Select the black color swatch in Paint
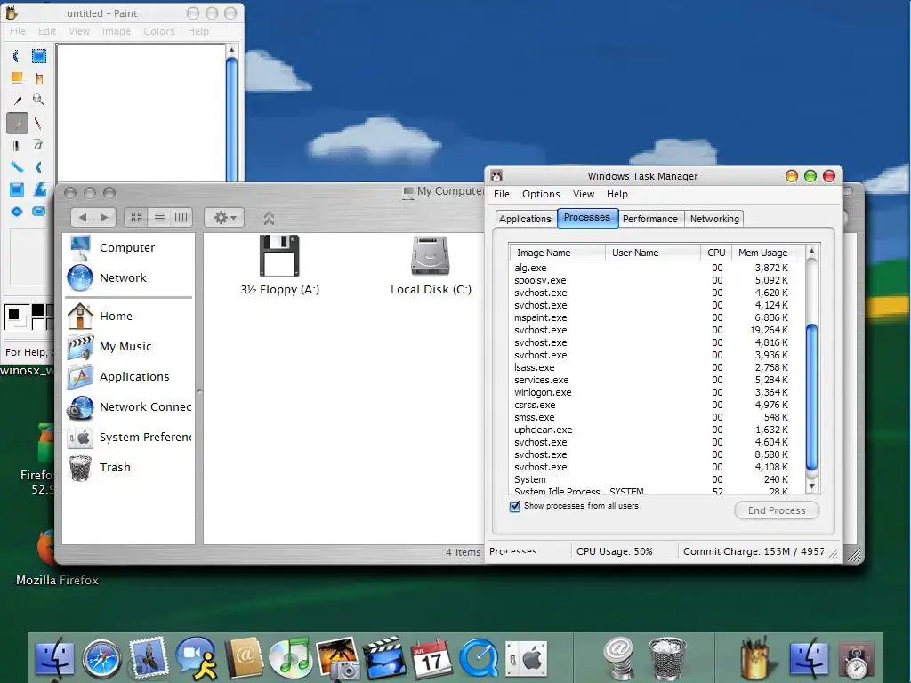Image resolution: width=911 pixels, height=683 pixels. tap(37, 309)
